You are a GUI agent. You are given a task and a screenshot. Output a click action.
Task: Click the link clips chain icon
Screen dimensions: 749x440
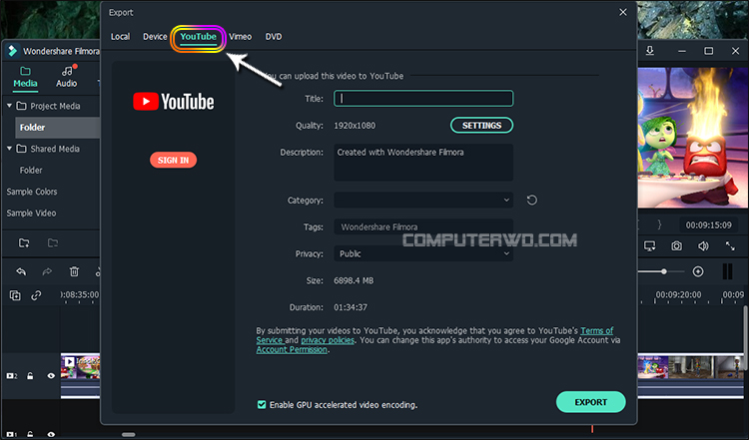36,295
